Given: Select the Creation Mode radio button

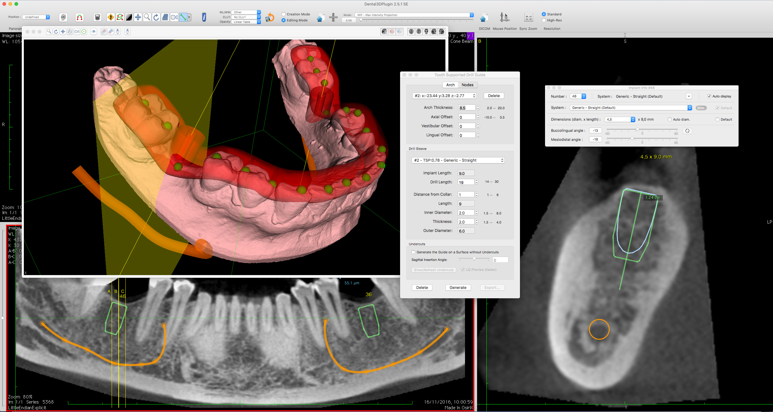Looking at the screenshot, I should pos(284,14).
